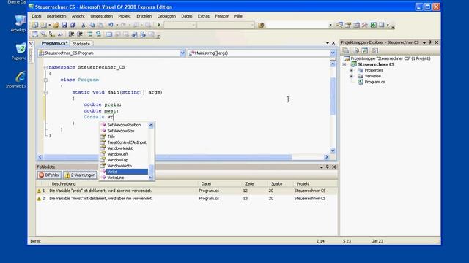Click the Increase Indent toolbar icon
This screenshot has height=263, width=469.
coord(80,34)
